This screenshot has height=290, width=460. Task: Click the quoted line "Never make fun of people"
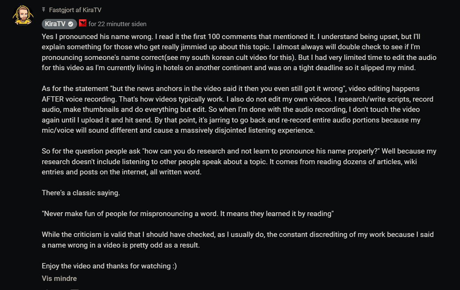(188, 213)
